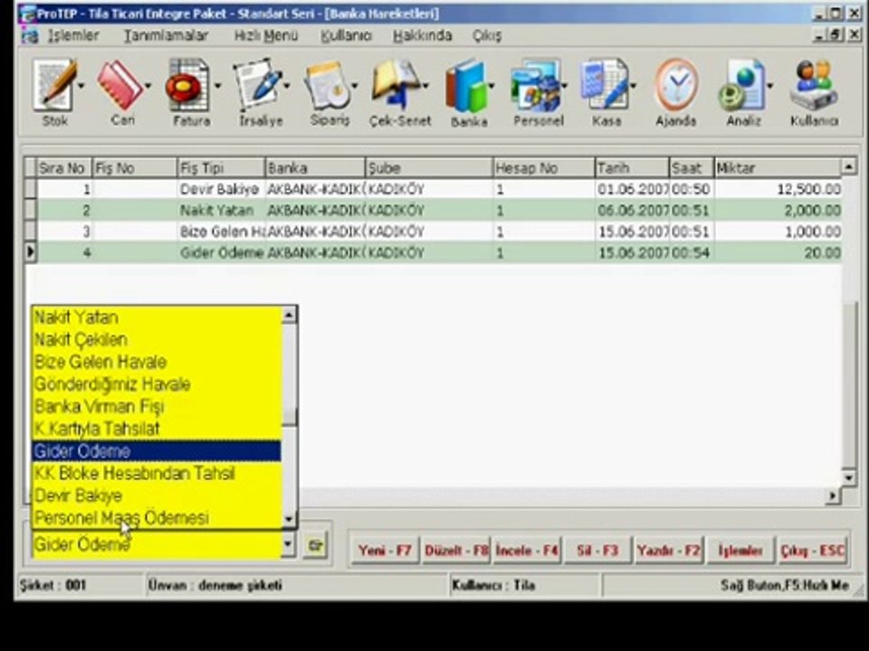Expand the arrow next to İrsaliye icon
The width and height of the screenshot is (869, 651).
click(287, 86)
